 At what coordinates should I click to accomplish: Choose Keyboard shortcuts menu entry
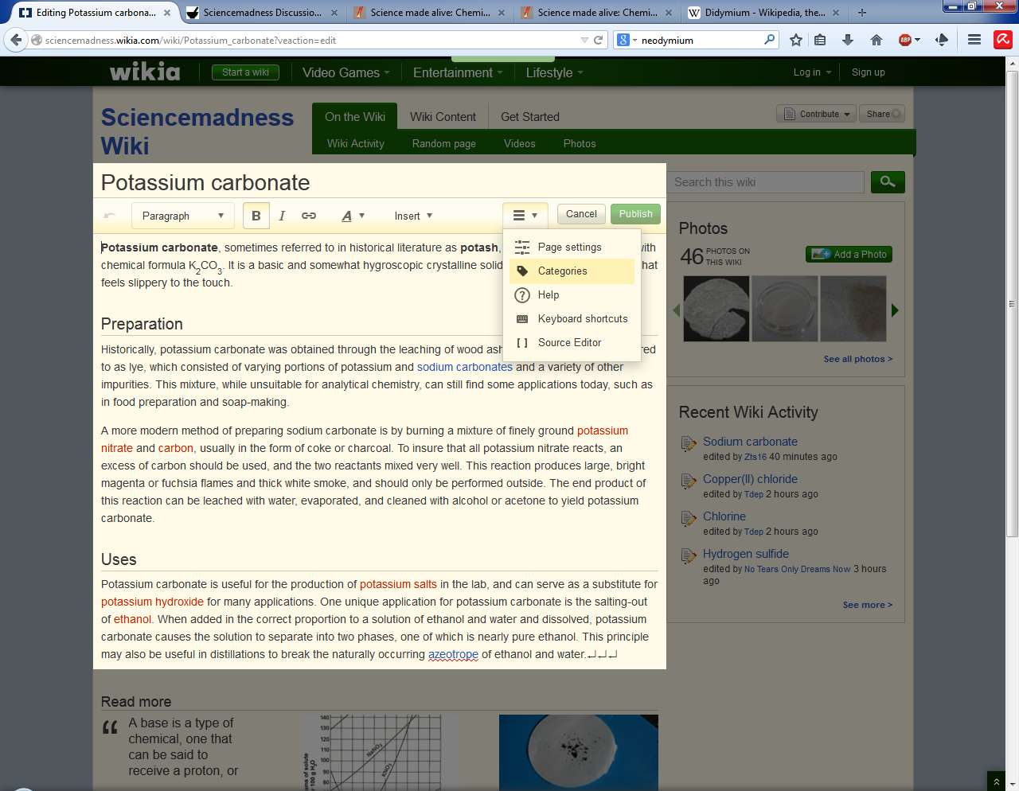[x=582, y=319]
